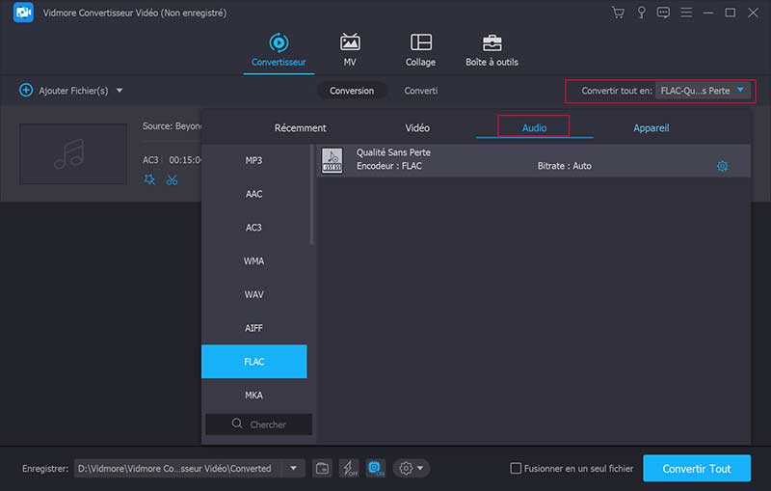This screenshot has height=491, width=771.
Task: Open the feedback chat icon
Action: coord(663,13)
